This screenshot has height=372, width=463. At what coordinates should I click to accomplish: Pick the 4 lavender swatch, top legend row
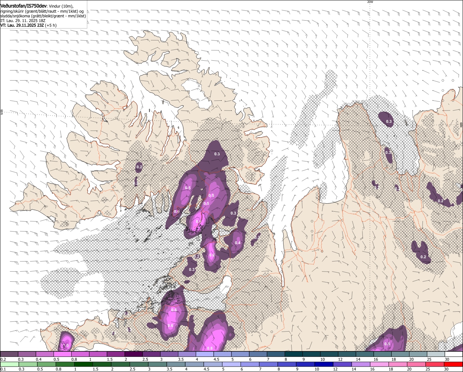point(205,354)
